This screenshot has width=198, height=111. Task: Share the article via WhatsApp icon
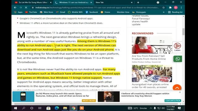pos(178,59)
